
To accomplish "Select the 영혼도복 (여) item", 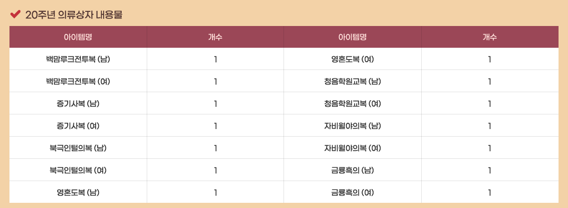I will click(353, 59).
